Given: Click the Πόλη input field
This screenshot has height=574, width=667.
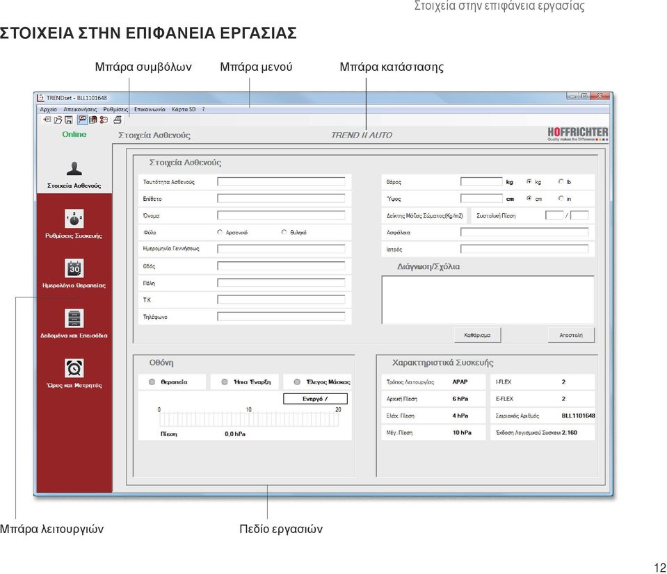Looking at the screenshot, I should click(281, 283).
